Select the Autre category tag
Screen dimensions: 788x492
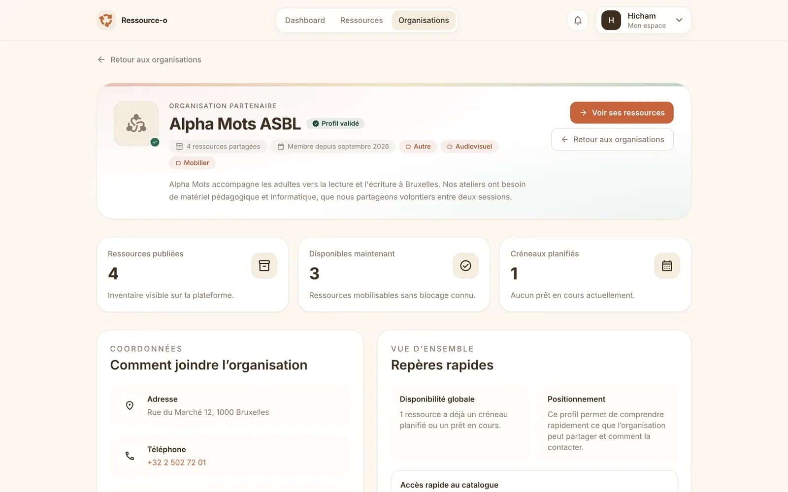coord(418,147)
